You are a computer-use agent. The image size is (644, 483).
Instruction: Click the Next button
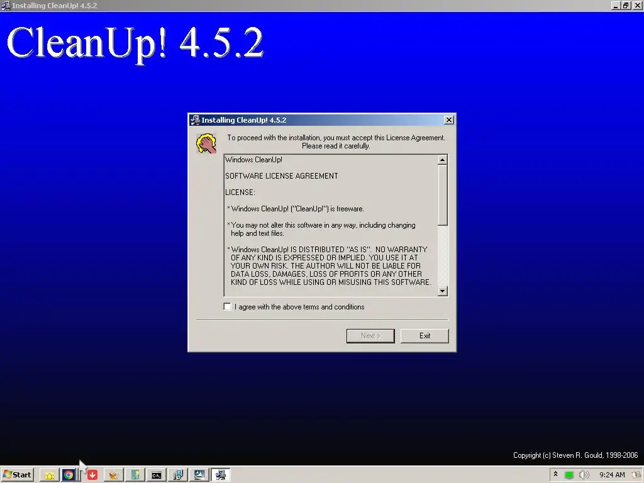point(370,336)
